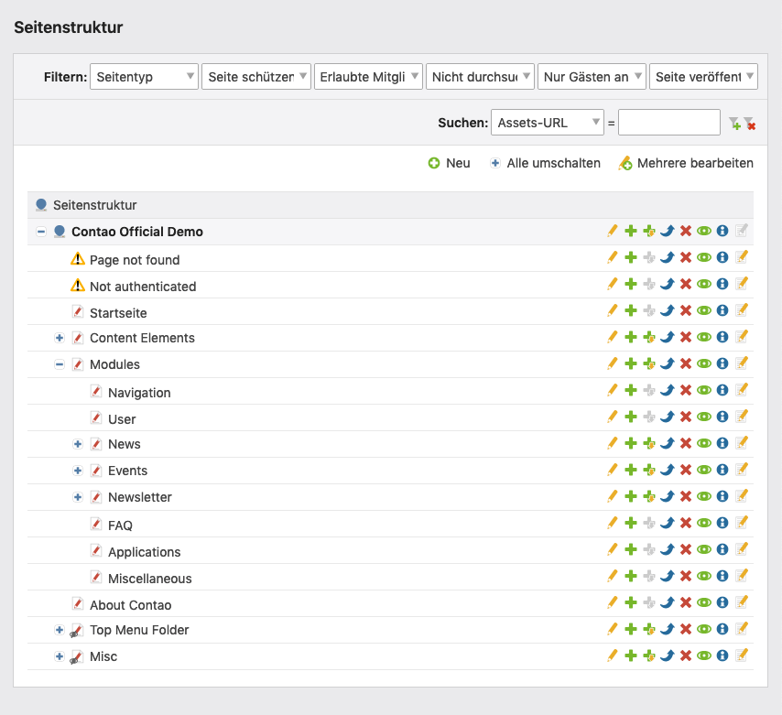Edit articles of the News page
Viewport: 782px width, 715px height.
[x=742, y=443]
